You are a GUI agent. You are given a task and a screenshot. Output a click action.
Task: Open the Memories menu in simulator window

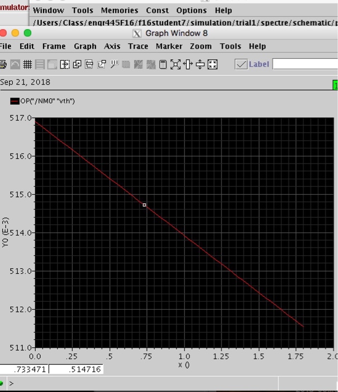coord(120,11)
